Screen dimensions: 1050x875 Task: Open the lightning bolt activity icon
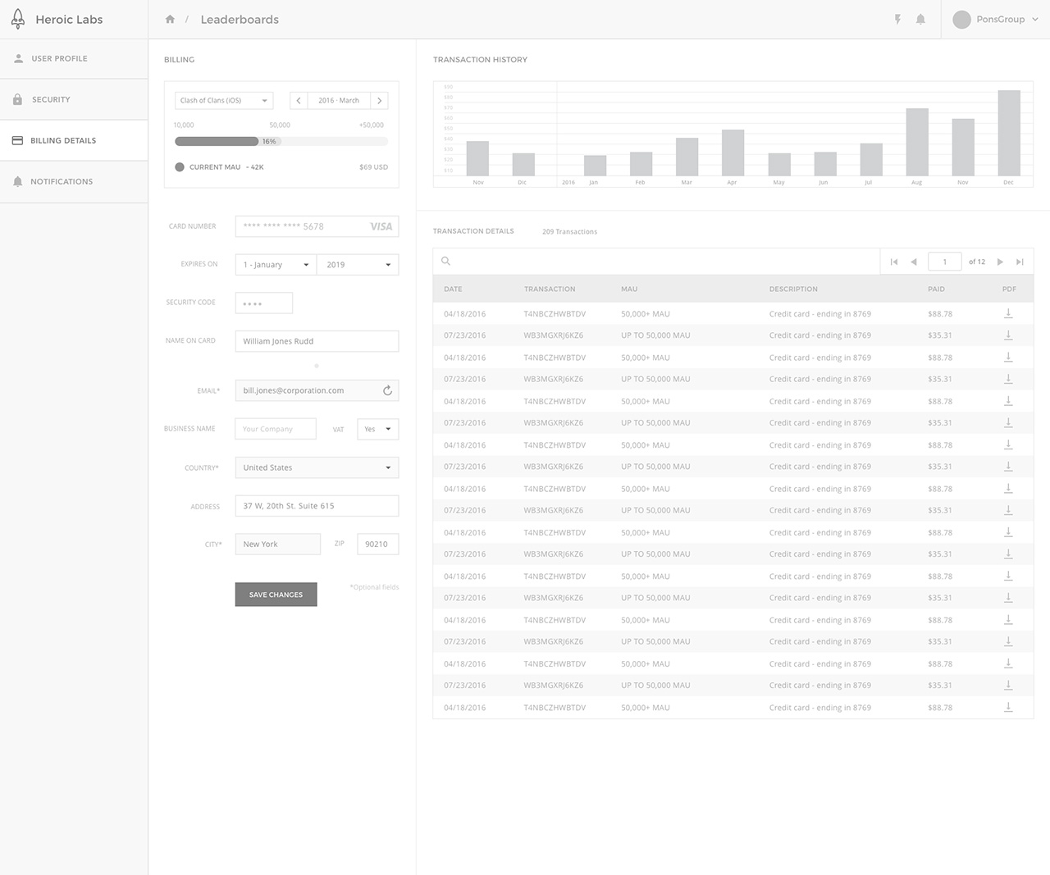pos(897,20)
